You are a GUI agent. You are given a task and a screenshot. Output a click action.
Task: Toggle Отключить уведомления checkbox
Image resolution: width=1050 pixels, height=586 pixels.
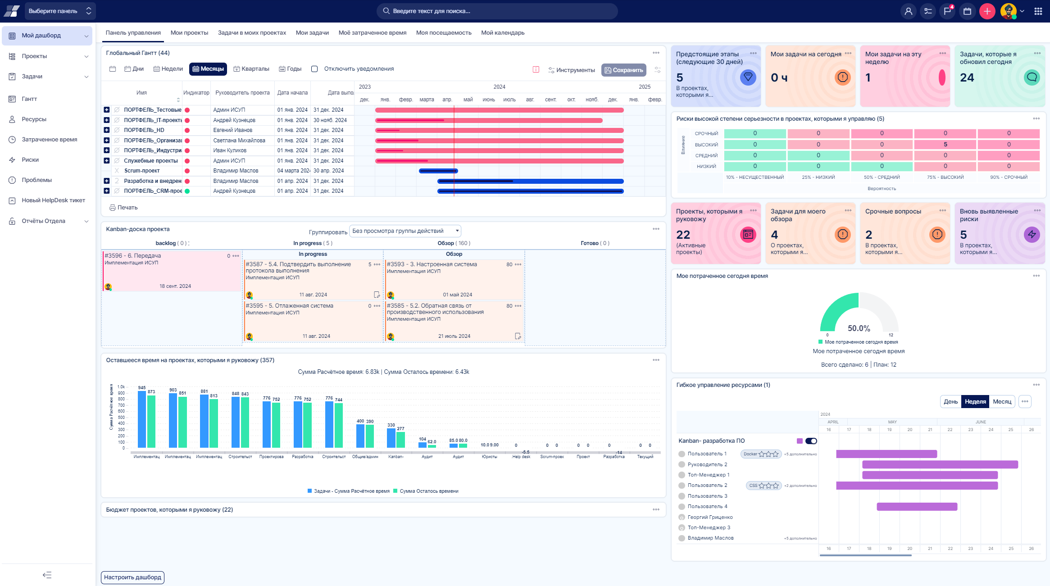[x=314, y=69]
